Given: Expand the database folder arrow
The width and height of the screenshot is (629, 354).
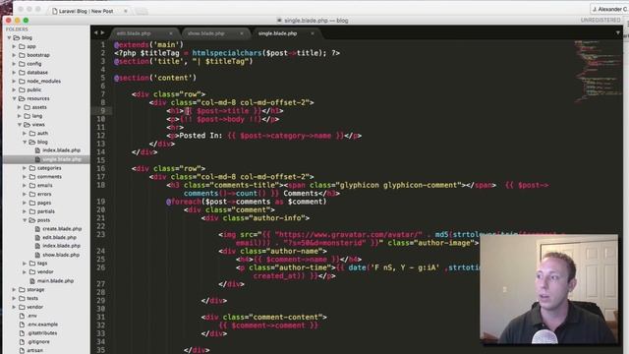Looking at the screenshot, I should point(14,73).
